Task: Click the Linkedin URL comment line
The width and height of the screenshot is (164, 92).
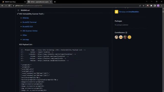Action: (x=48, y=54)
